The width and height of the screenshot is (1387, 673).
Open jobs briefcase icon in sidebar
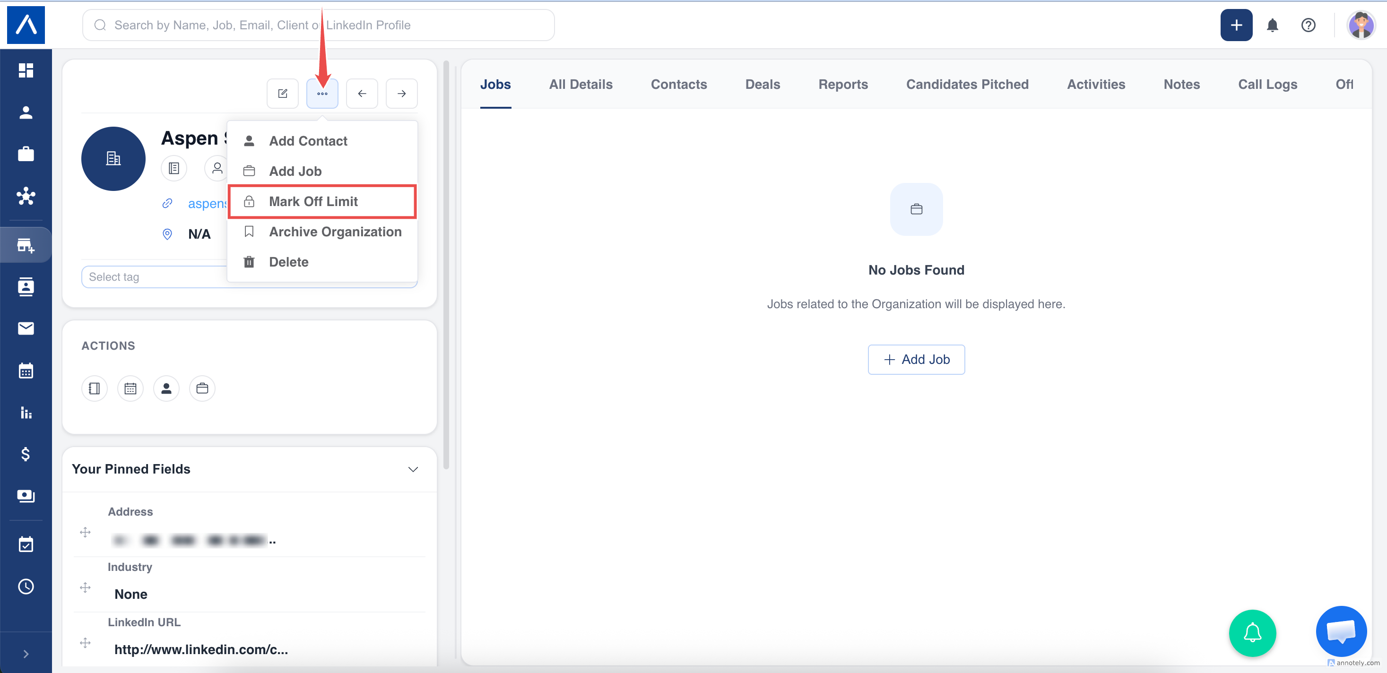coord(26,155)
